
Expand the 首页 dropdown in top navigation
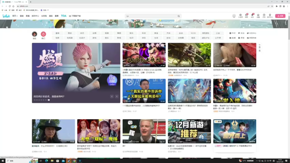[x=15, y=16]
